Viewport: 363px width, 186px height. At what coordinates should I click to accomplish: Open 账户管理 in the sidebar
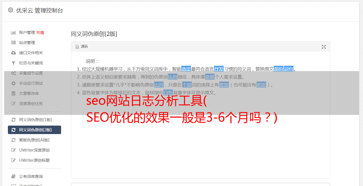click(x=27, y=32)
